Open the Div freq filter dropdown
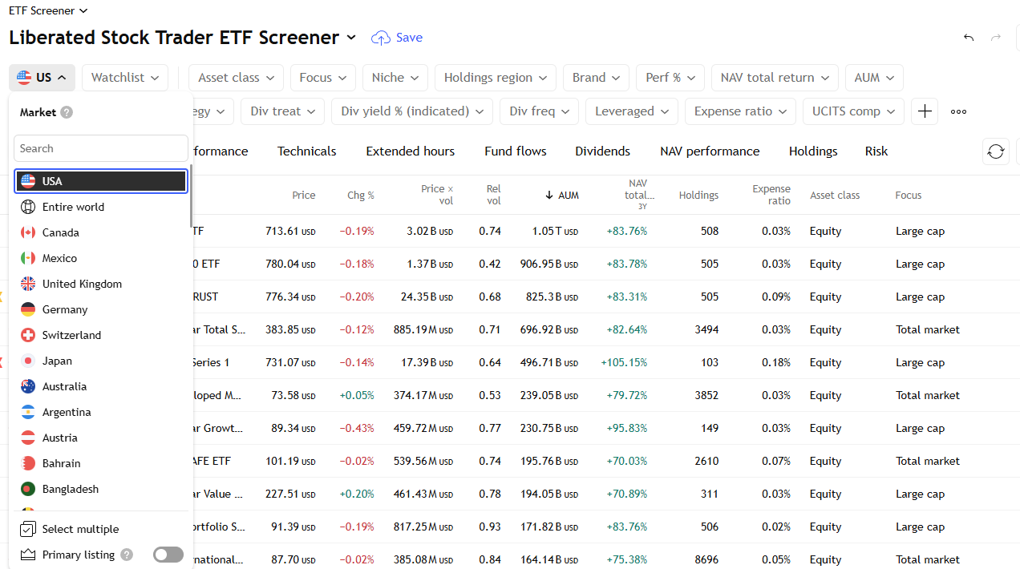 tap(539, 111)
